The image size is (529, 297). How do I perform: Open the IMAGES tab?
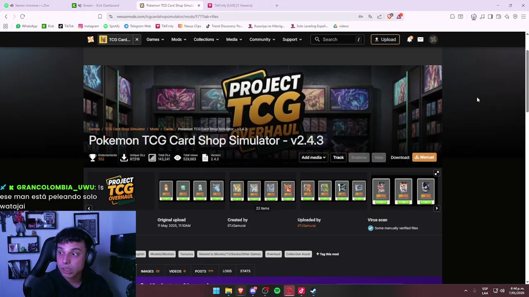point(150,271)
